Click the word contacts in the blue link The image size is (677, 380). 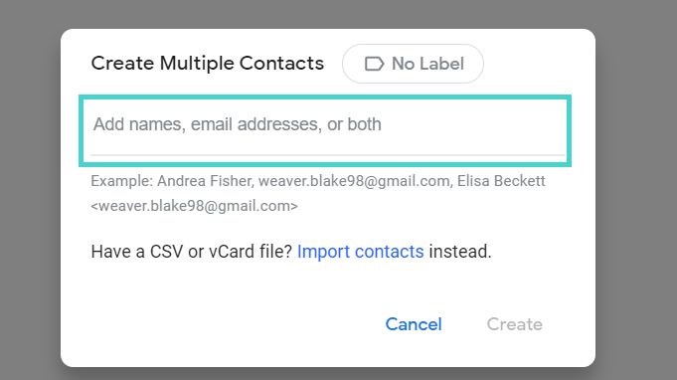(390, 252)
